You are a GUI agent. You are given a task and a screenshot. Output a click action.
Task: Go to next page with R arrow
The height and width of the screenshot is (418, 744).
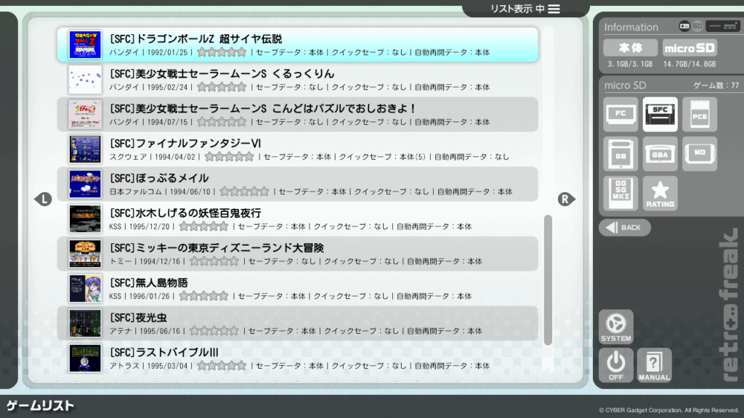(567, 199)
